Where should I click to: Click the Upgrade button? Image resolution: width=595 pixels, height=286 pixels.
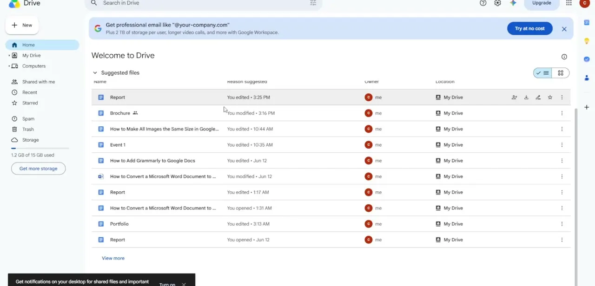542,3
